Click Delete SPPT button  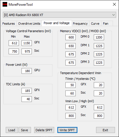[x=44, y=130]
